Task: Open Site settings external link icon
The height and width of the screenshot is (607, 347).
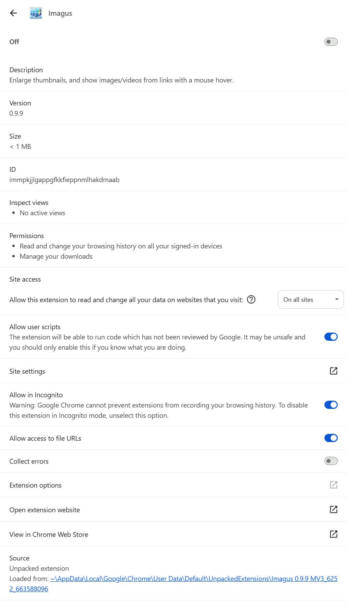Action: click(334, 371)
